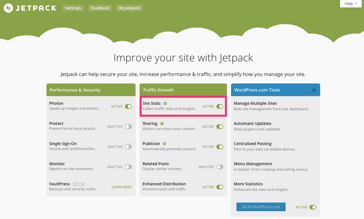This screenshot has width=364, height=219.
Task: Disable the Site Stats toggle
Action: tap(220, 106)
